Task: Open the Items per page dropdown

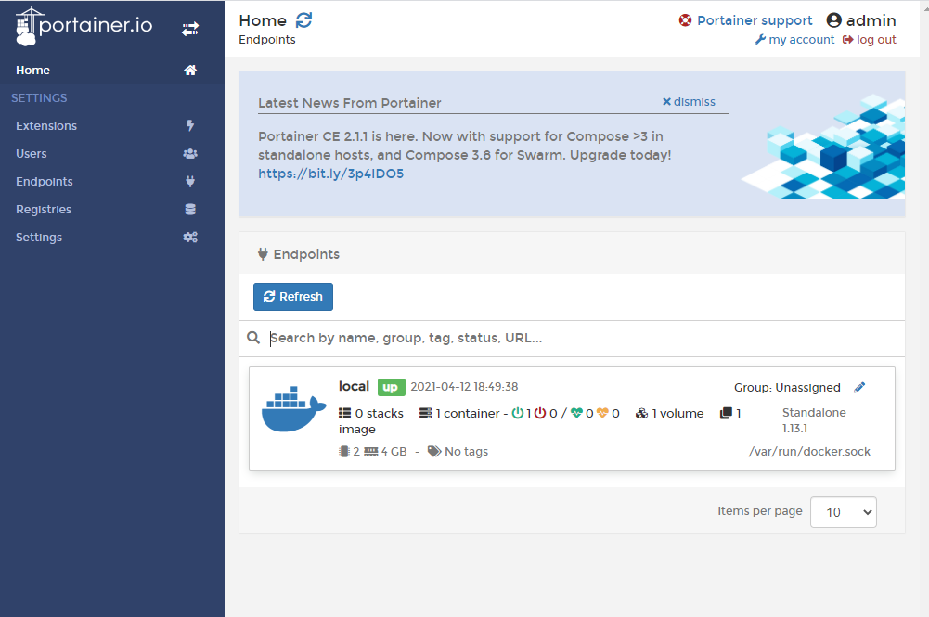Action: coord(843,512)
